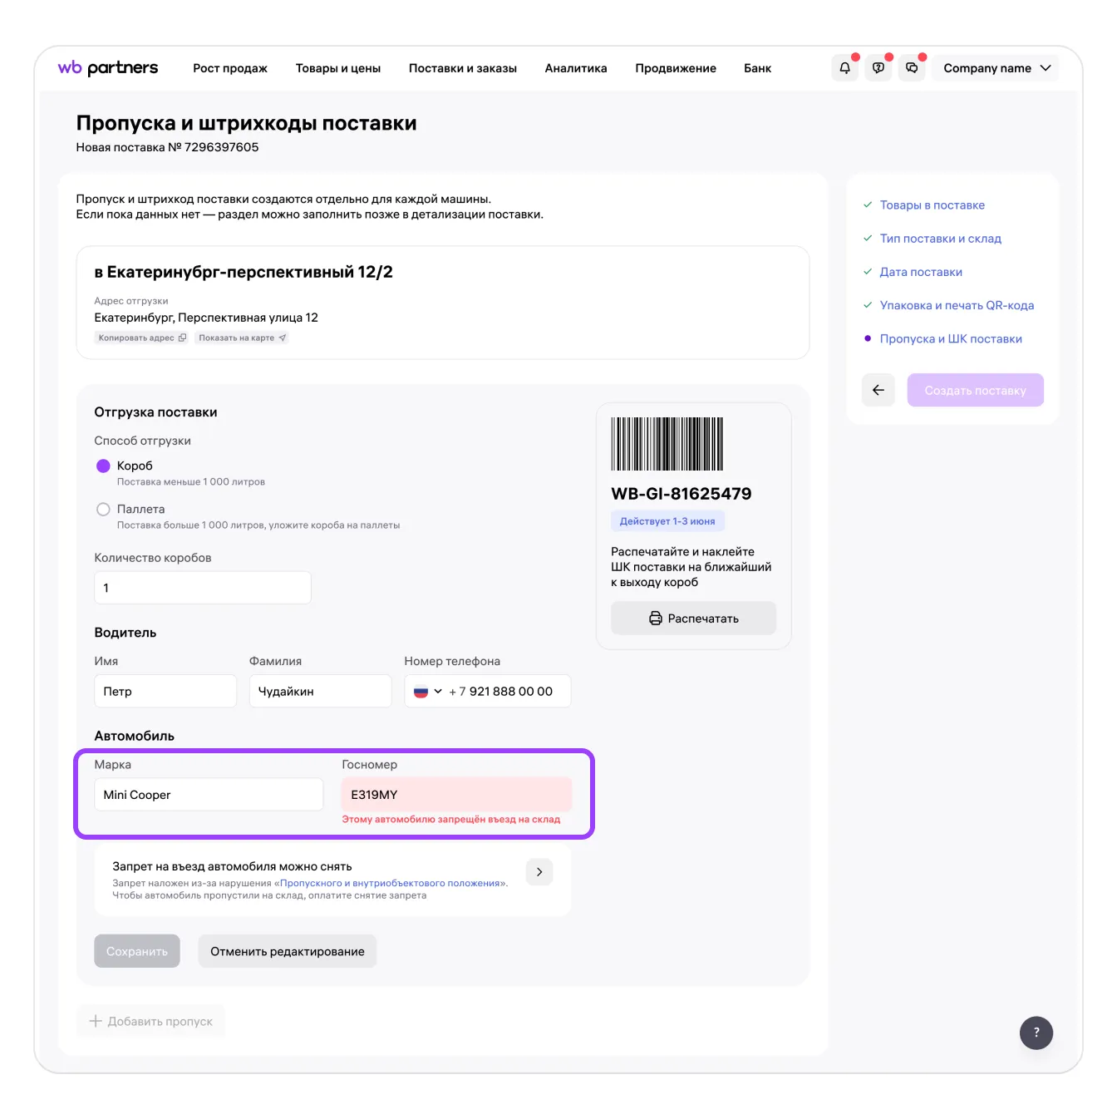Open help with the question mark button
This screenshot has height=1119, width=1117.
click(x=1036, y=1033)
